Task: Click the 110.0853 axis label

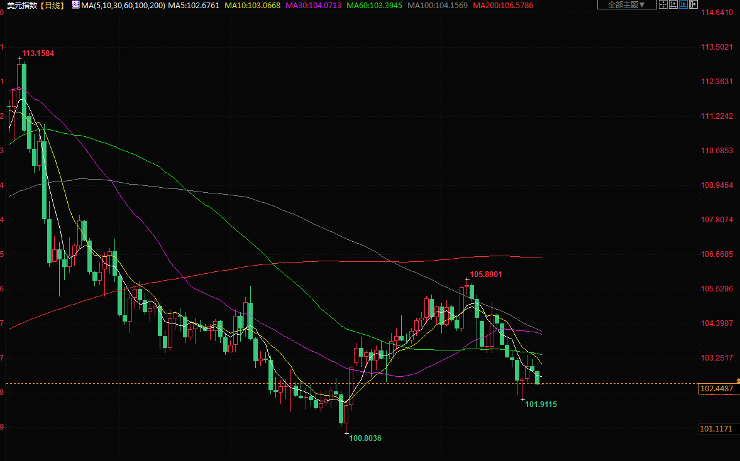Action: pos(717,150)
